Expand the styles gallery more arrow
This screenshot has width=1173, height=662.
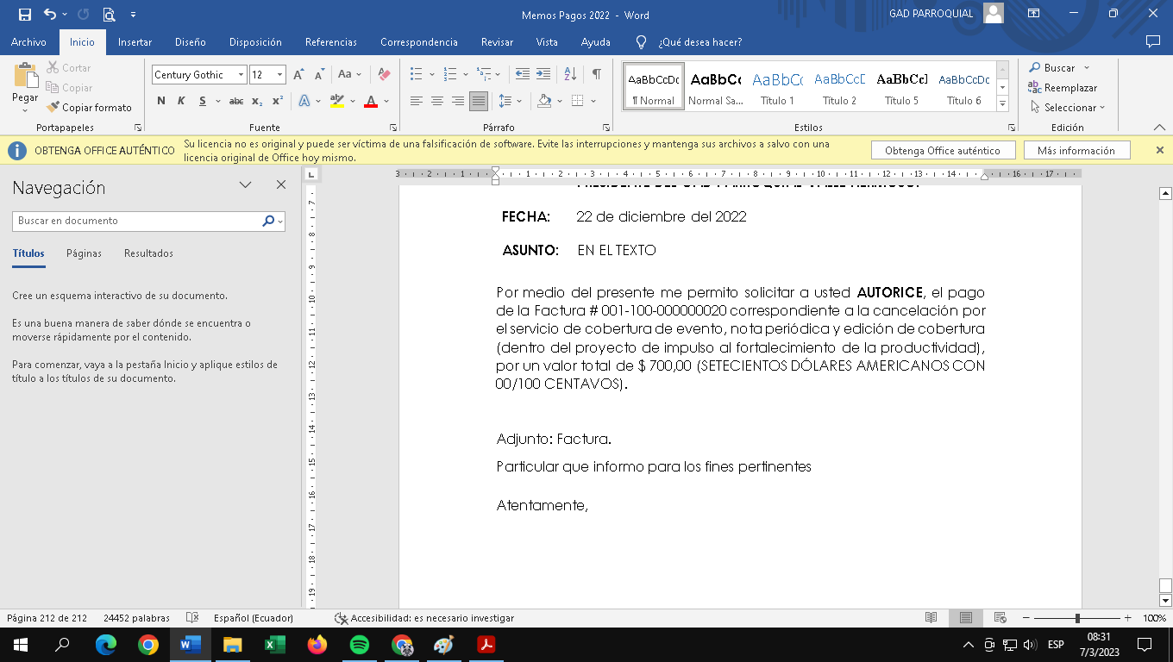pos(1002,103)
